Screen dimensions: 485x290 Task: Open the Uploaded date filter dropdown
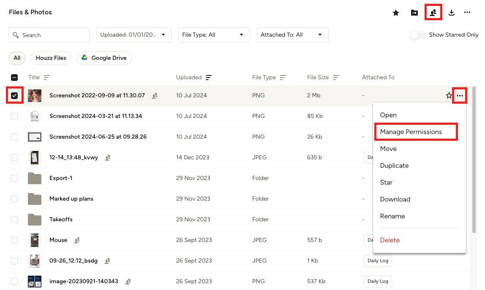click(x=134, y=35)
